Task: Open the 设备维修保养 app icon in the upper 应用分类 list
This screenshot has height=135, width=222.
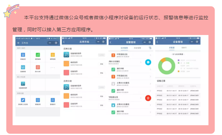Action: [66, 55]
